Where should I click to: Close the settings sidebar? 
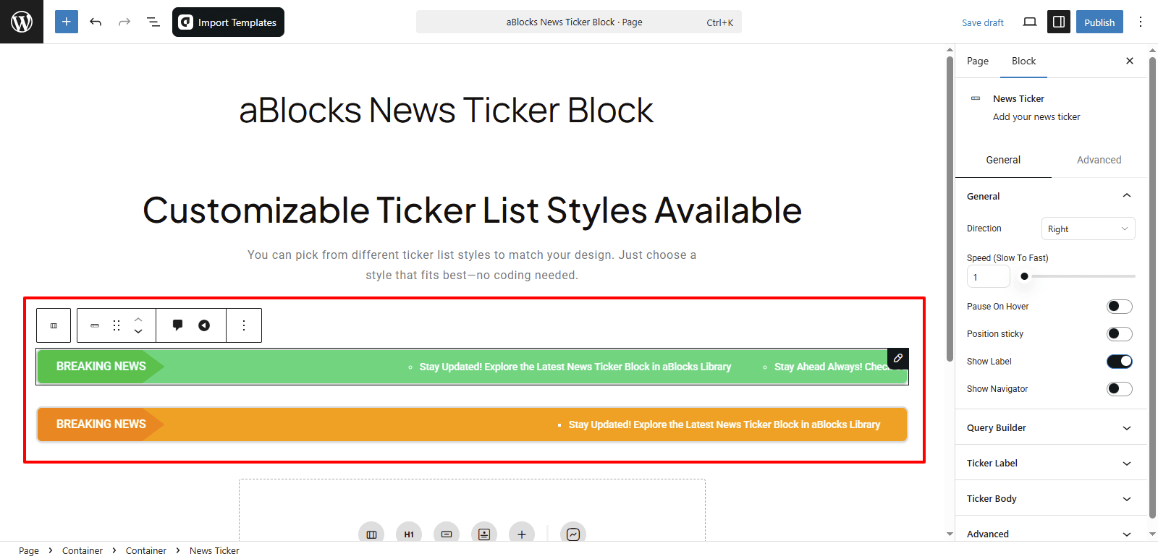[1130, 61]
